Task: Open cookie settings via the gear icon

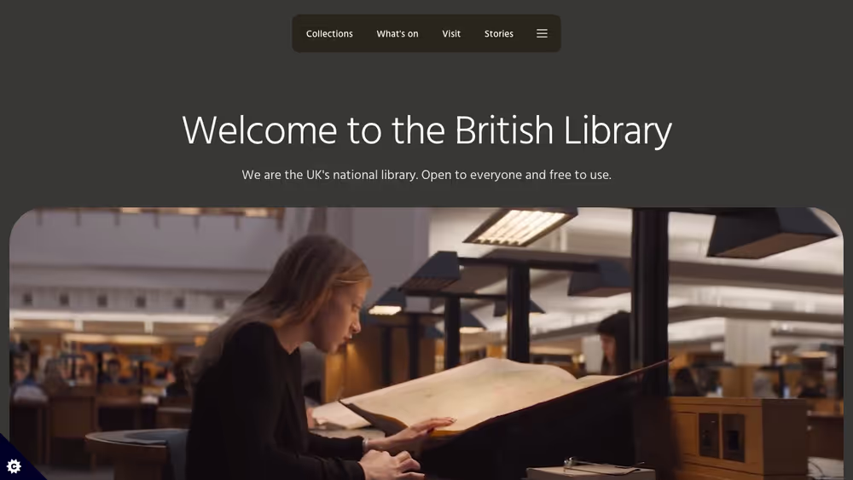Action: [x=14, y=466]
